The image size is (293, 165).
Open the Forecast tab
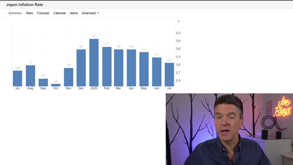tap(43, 13)
